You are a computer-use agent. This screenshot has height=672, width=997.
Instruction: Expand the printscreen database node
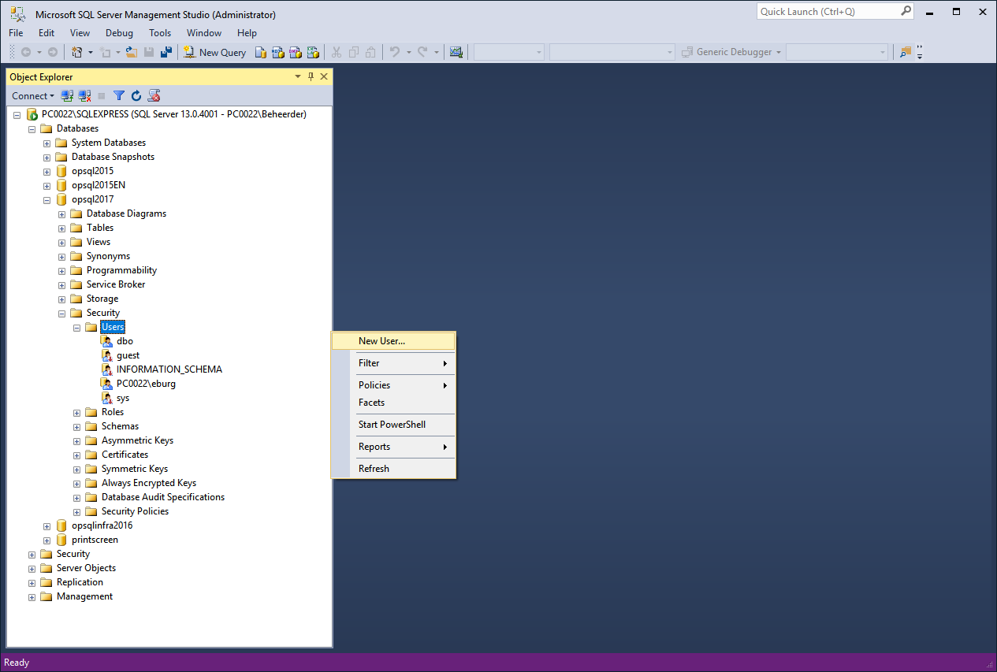pos(47,540)
